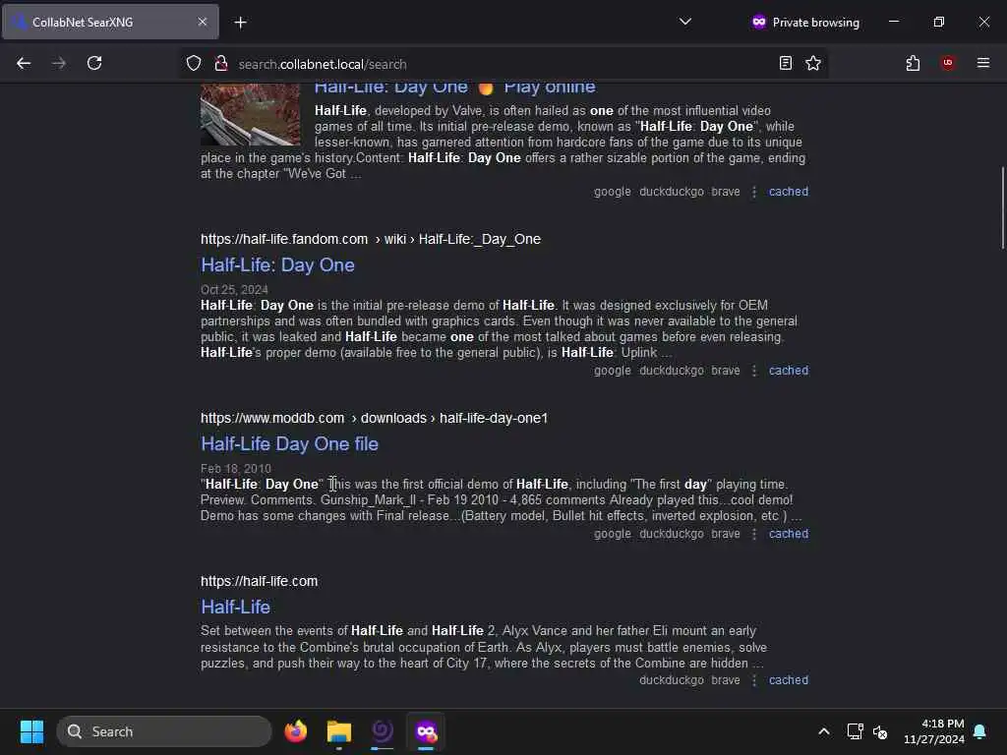Open File Explorer from the taskbar
The height and width of the screenshot is (755, 1007).
click(339, 731)
